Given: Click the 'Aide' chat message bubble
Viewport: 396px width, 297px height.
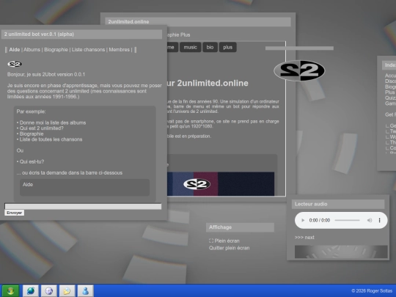Looking at the screenshot, I should pyautogui.click(x=84, y=188).
